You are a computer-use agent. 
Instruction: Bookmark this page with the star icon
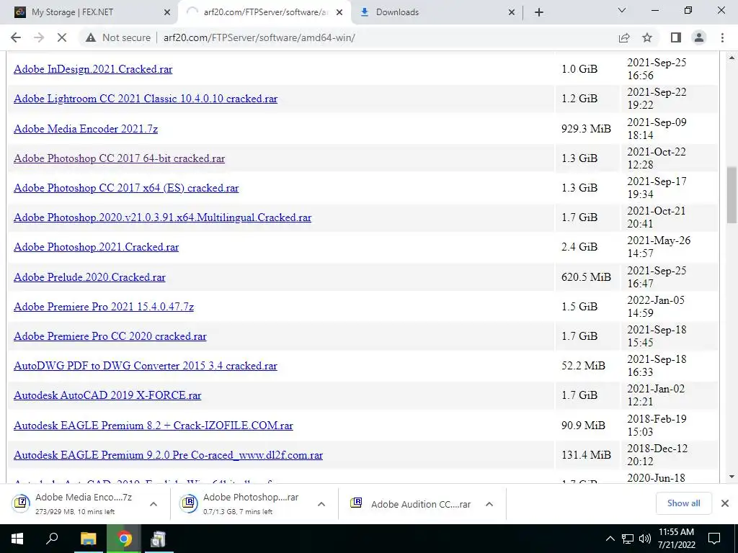[x=647, y=37]
